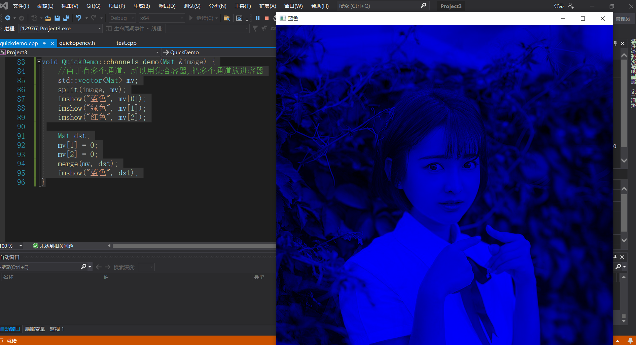Click the new project icon in toolbar
This screenshot has height=345, width=636.
34,18
